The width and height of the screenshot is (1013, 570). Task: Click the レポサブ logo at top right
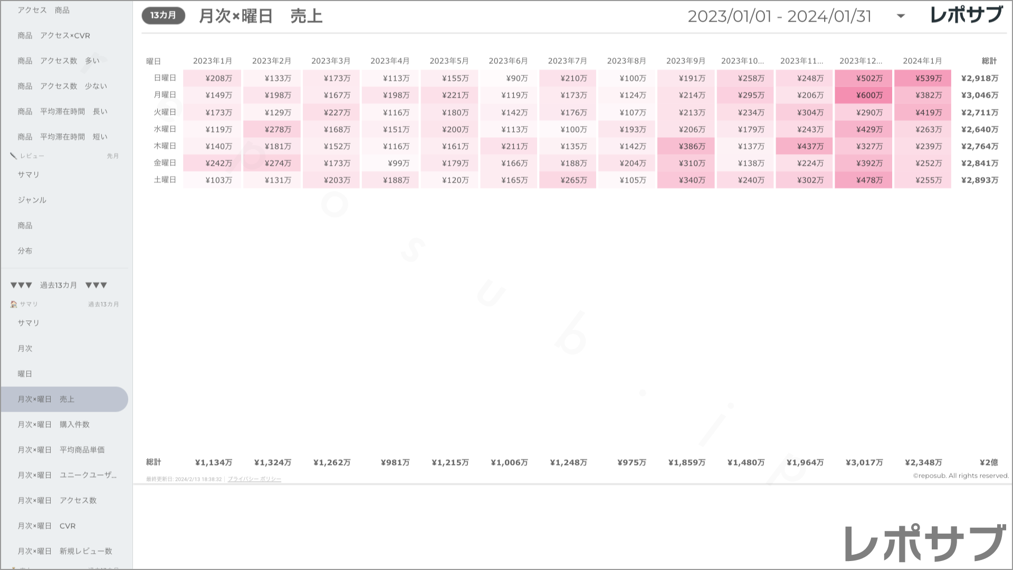point(966,15)
